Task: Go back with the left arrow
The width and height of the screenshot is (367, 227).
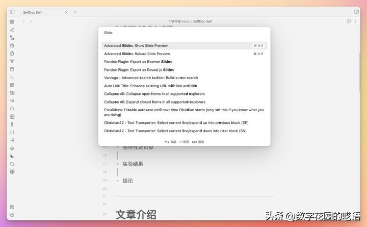Action: 24,21
